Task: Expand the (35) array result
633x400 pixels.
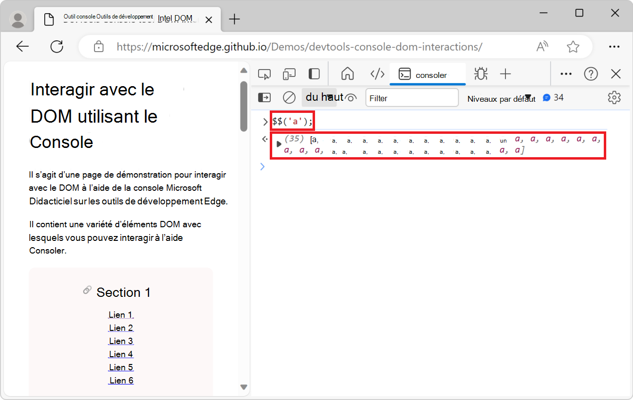Action: tap(279, 144)
